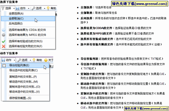Click the list icon beside 导出校验列表(E)
The image size is (169, 111).
coord(4,65)
